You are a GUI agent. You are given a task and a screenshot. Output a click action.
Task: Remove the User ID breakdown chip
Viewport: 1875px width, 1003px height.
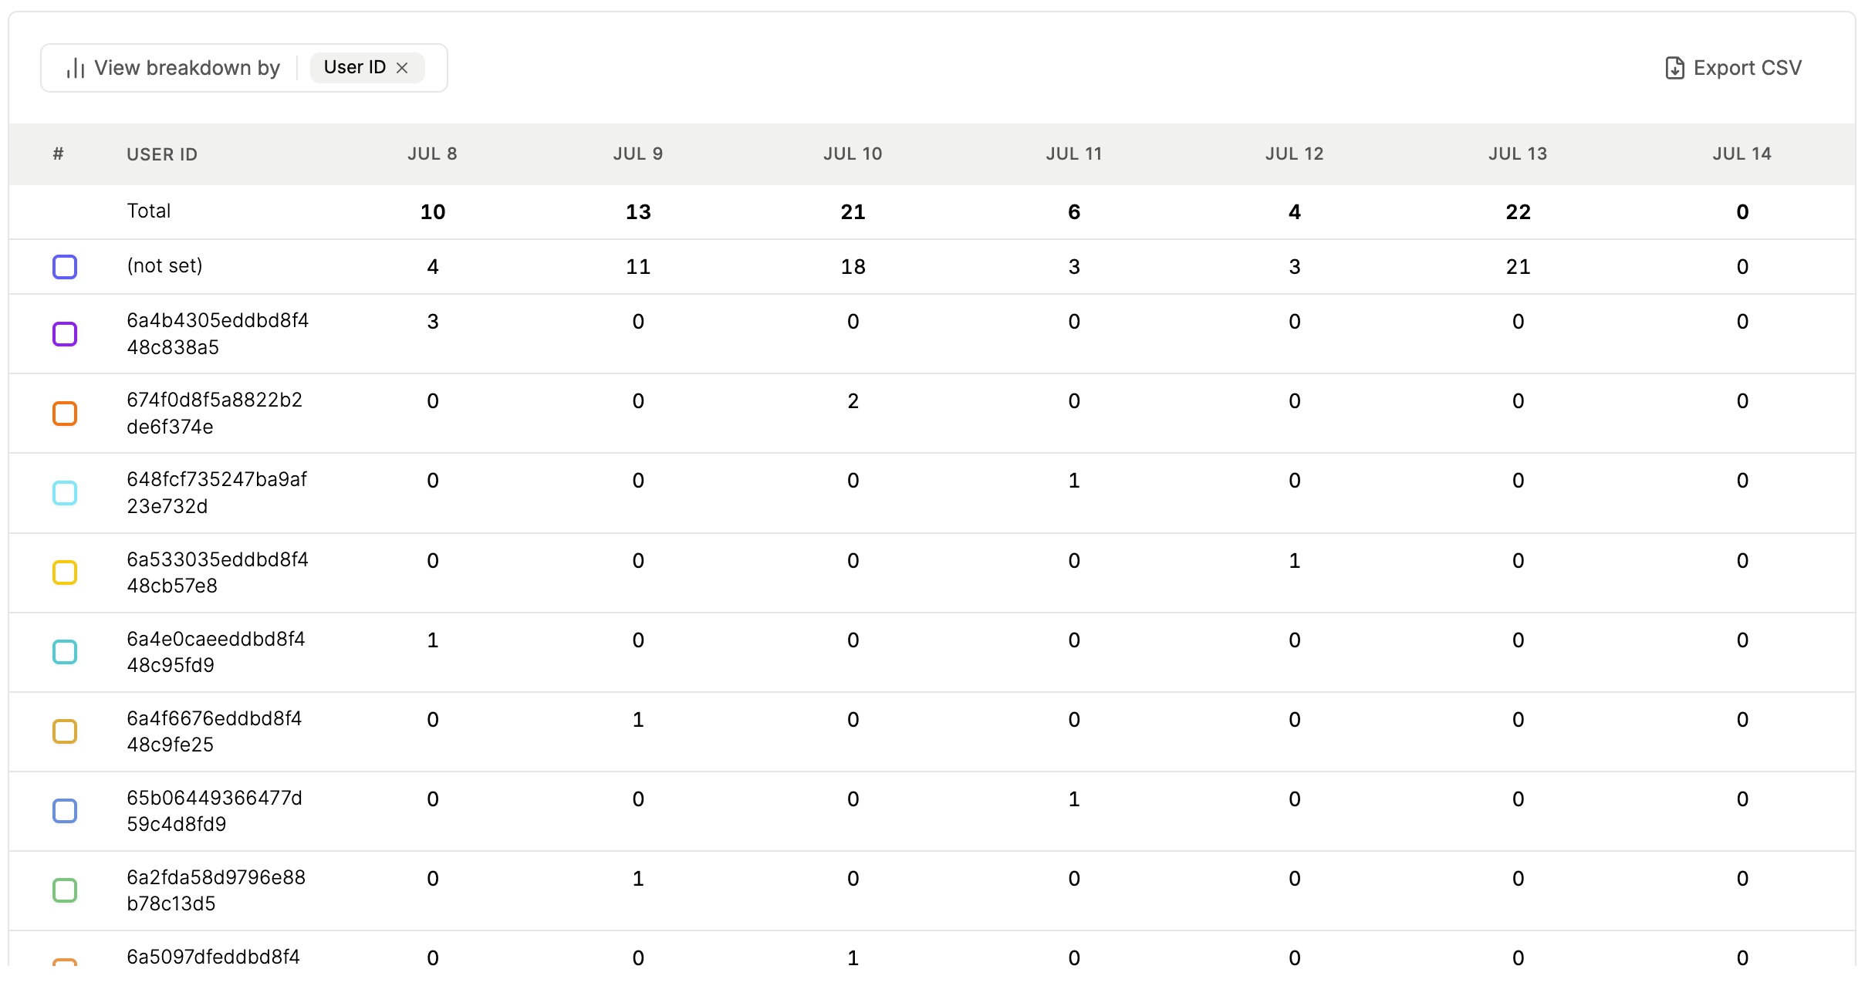(x=402, y=68)
